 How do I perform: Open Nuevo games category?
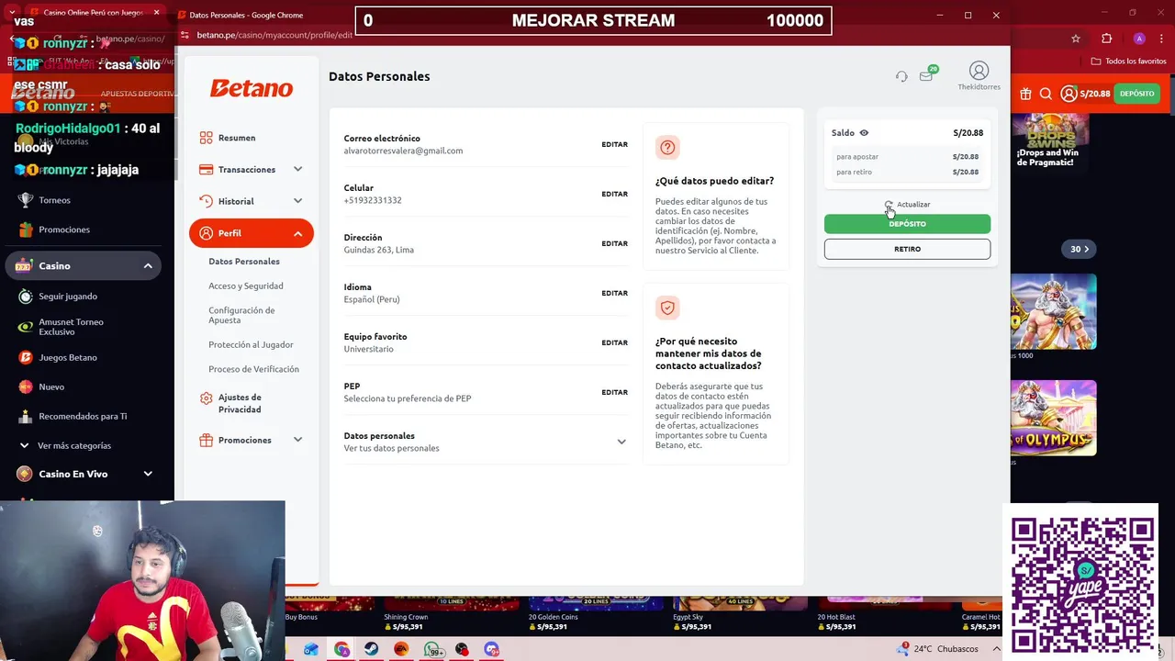(51, 387)
